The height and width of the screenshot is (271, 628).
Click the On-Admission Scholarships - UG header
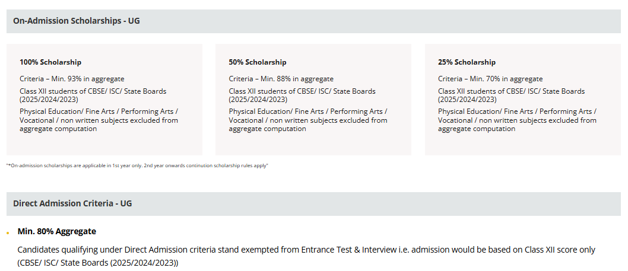[x=313, y=21]
